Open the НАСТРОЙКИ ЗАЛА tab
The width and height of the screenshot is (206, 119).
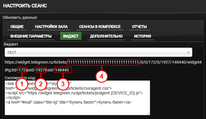(x=51, y=27)
